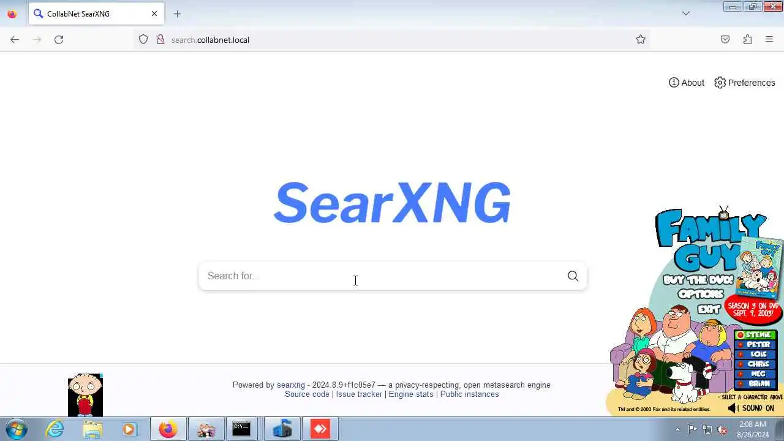
Task: Select Chris in the character list
Action: (756, 364)
